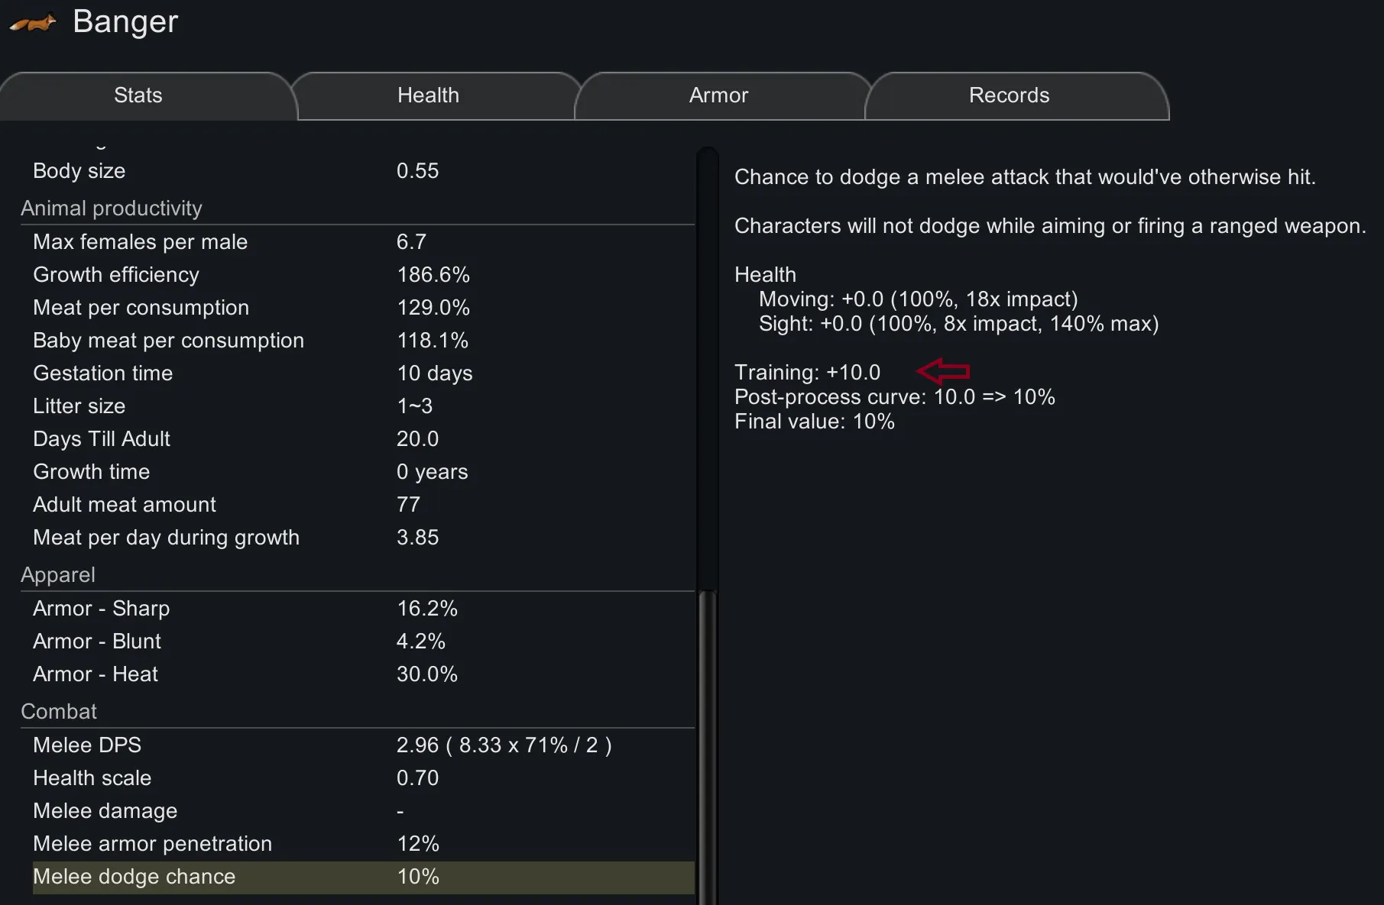This screenshot has height=905, width=1384.
Task: Open the Health tab
Action: 428,95
